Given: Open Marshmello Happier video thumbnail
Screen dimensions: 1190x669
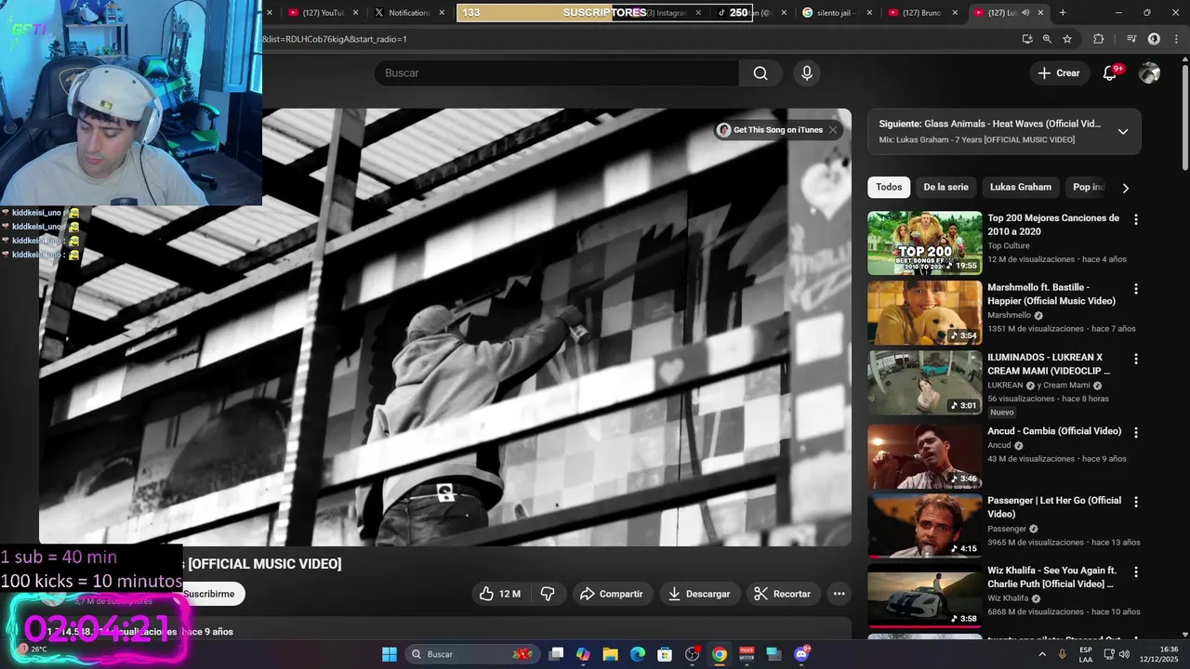Looking at the screenshot, I should point(925,313).
